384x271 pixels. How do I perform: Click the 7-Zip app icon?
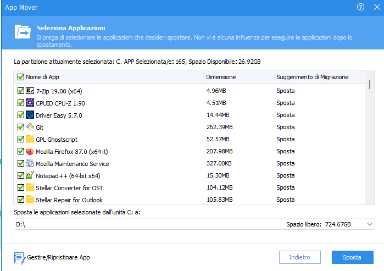pos(30,91)
